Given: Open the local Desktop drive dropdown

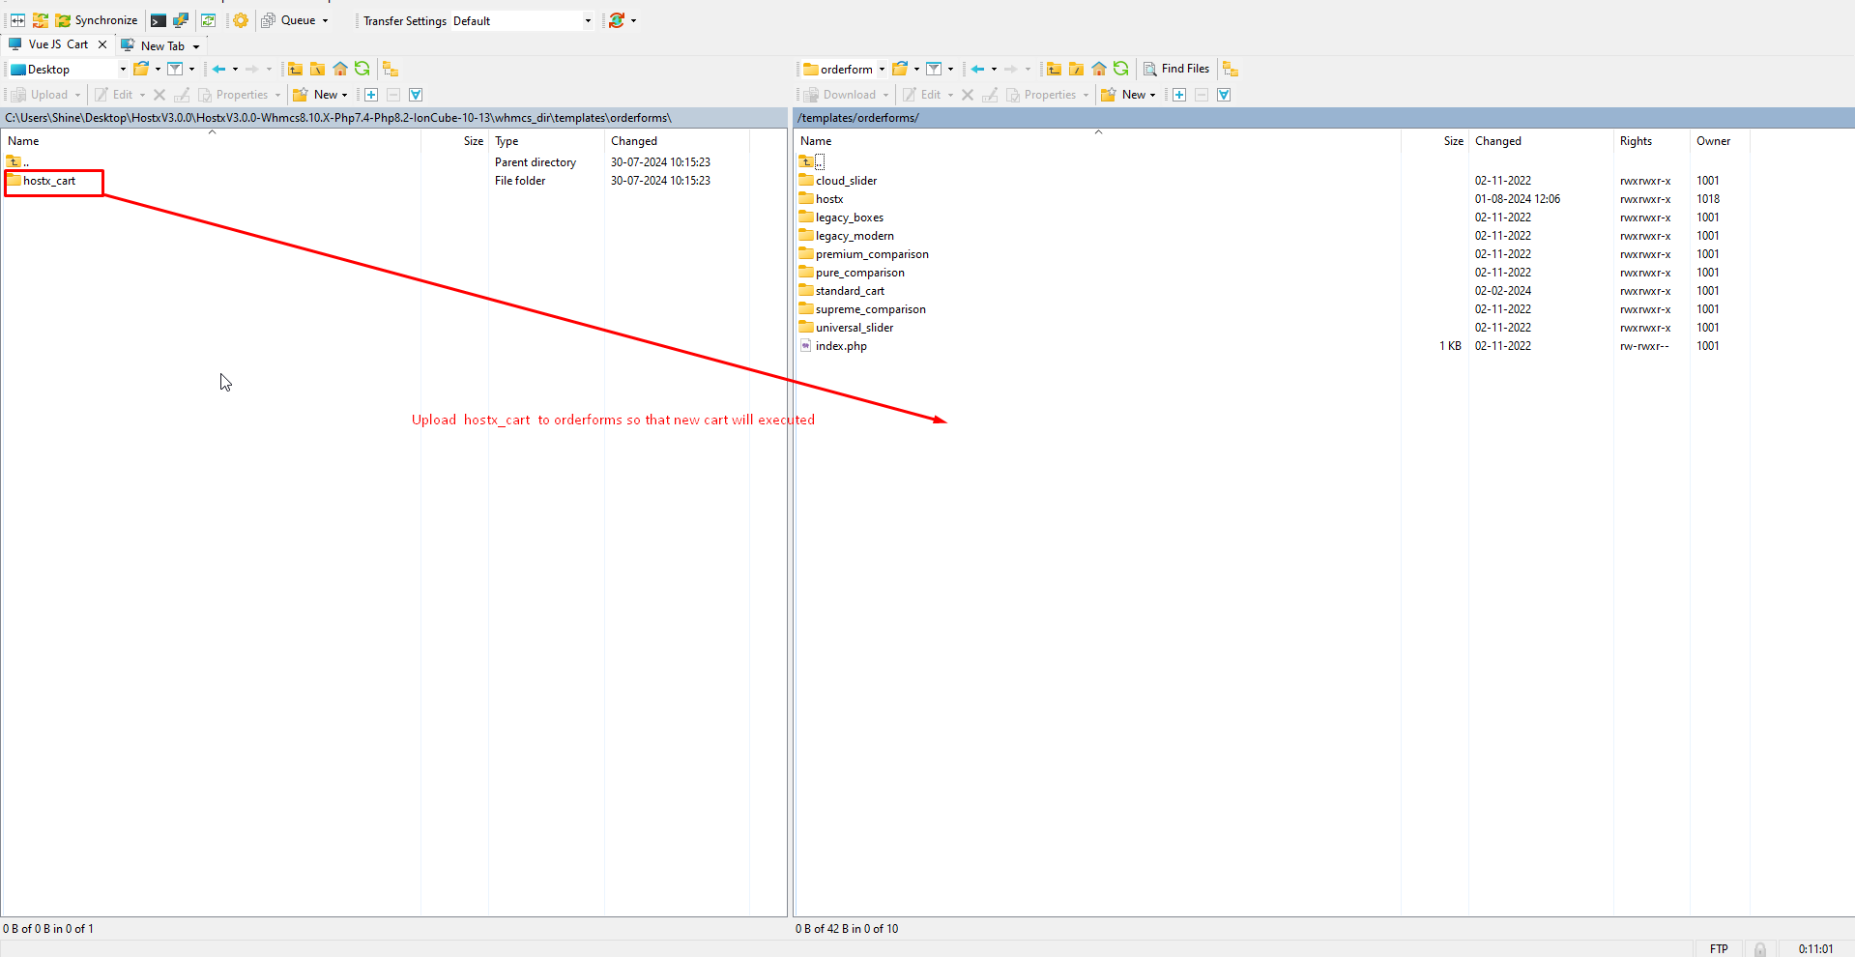Looking at the screenshot, I should point(123,69).
